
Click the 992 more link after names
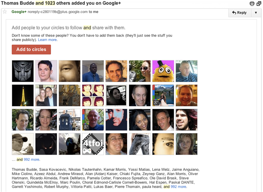click(178, 186)
